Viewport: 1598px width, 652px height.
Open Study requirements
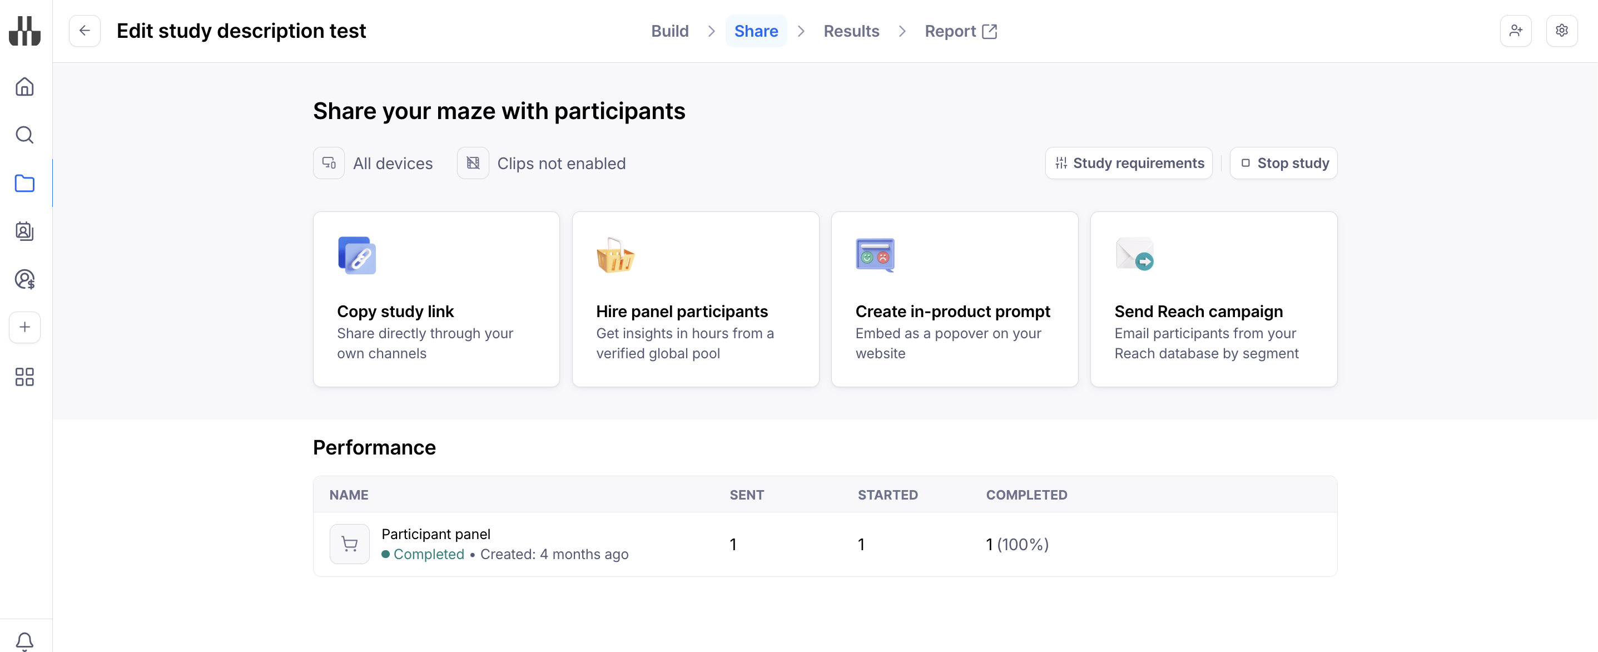pos(1128,164)
